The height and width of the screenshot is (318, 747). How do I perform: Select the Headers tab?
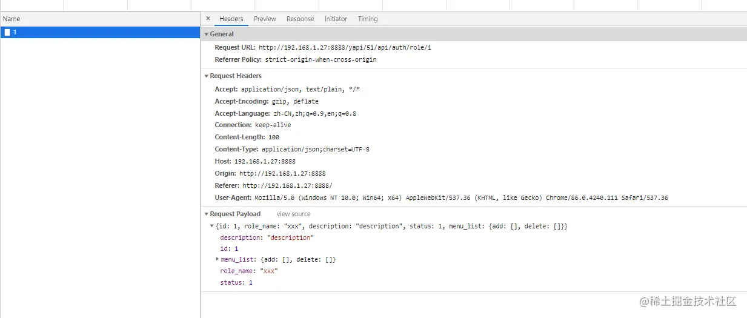[x=231, y=19]
